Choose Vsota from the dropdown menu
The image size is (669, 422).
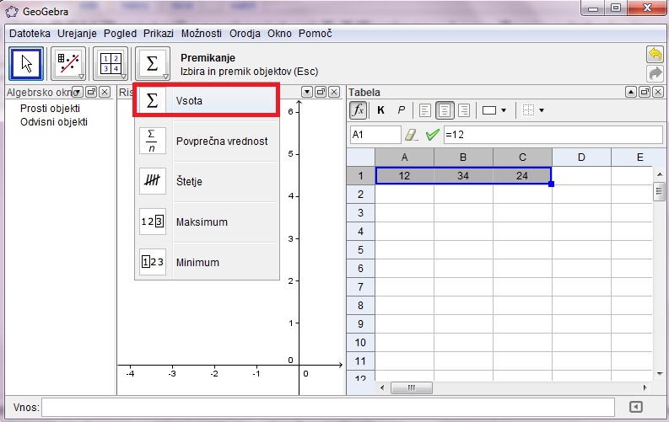coord(207,101)
